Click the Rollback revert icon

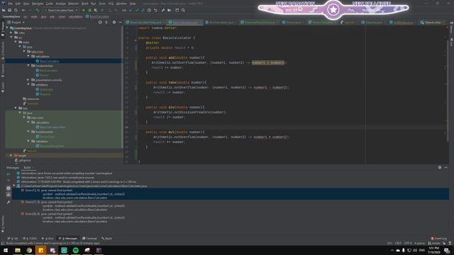(155, 10)
